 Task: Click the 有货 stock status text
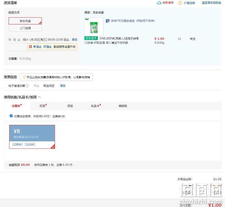[x=192, y=39]
